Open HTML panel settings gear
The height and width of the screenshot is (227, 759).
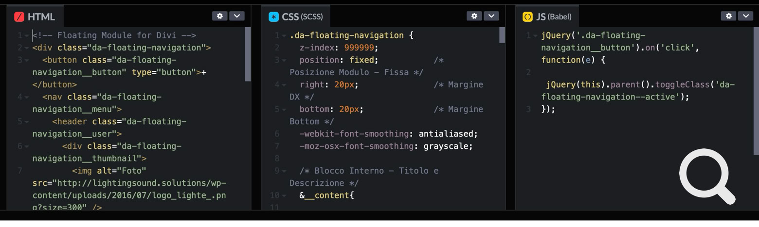click(x=220, y=16)
